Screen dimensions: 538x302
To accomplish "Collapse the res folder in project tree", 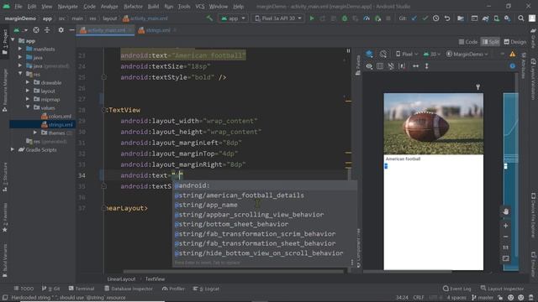I will click(20, 74).
